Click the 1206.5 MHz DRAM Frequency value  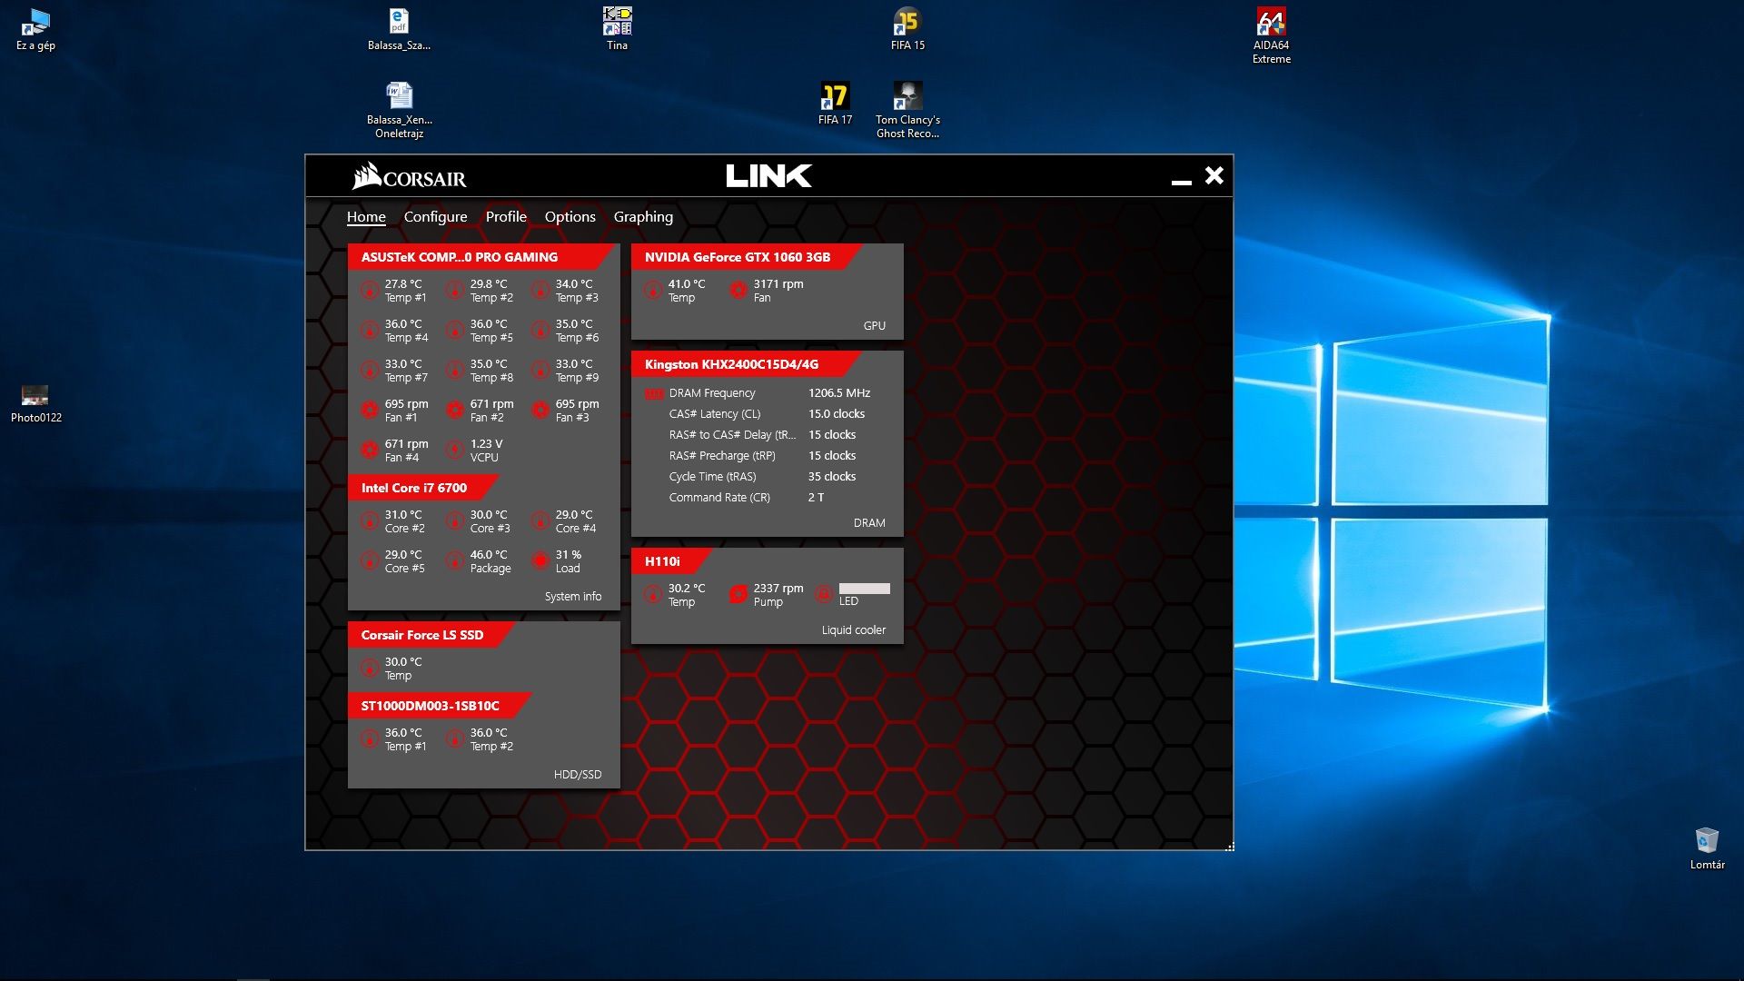coord(839,393)
